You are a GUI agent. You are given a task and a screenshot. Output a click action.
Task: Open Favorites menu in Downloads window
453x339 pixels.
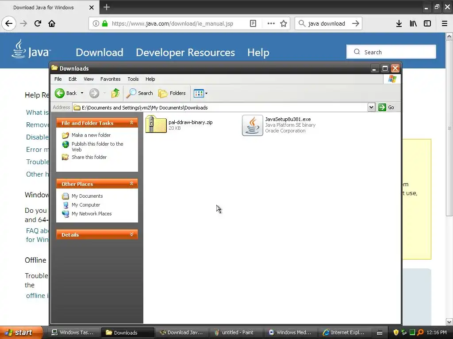110,79
